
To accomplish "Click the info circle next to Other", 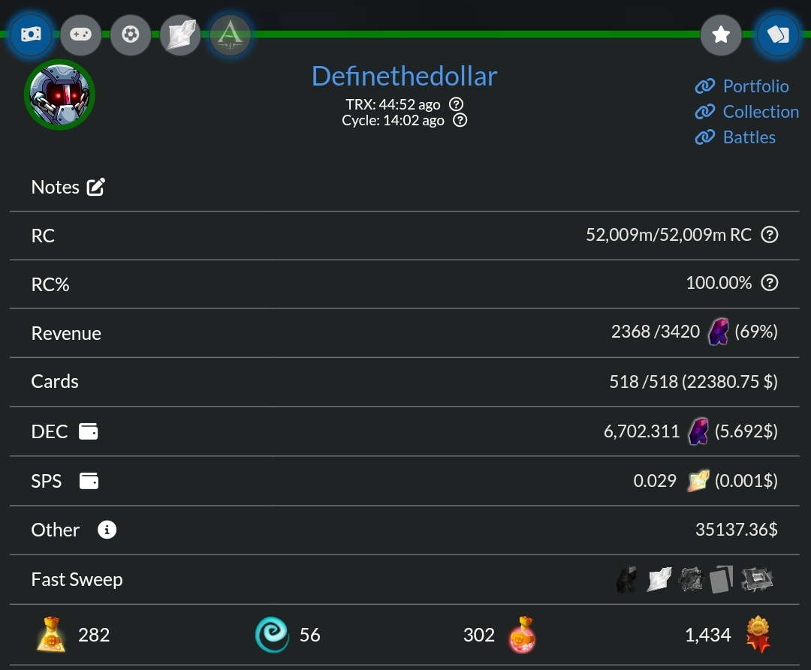I will pos(106,530).
